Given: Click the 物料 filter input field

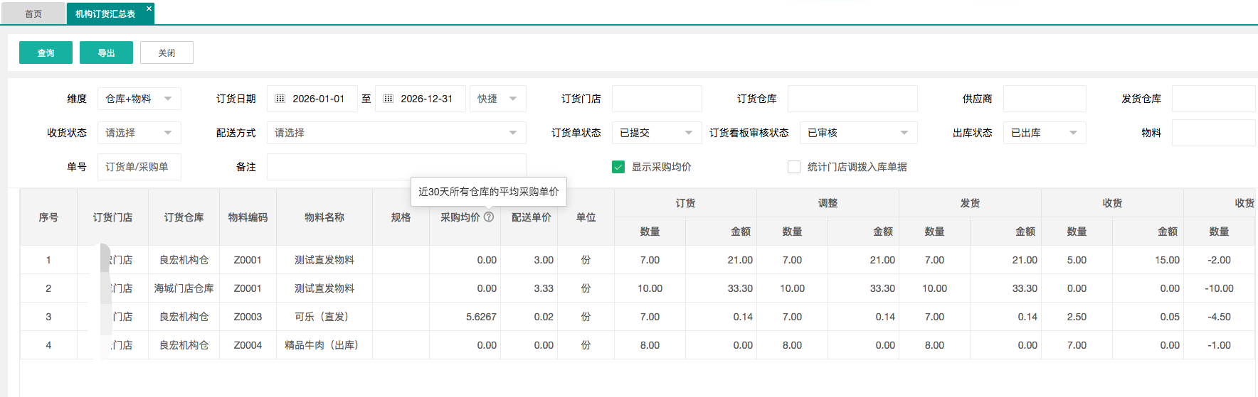Looking at the screenshot, I should [x=1214, y=133].
